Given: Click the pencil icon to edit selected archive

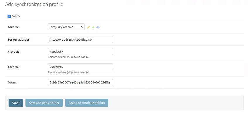Looking at the screenshot, I should click(x=88, y=27).
